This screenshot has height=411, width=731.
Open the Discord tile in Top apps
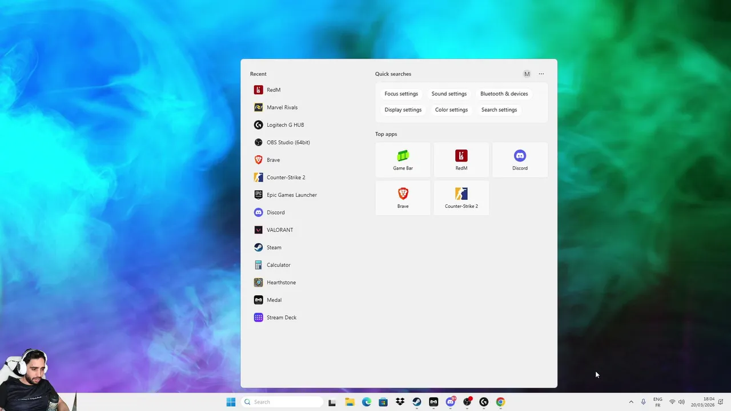520,160
